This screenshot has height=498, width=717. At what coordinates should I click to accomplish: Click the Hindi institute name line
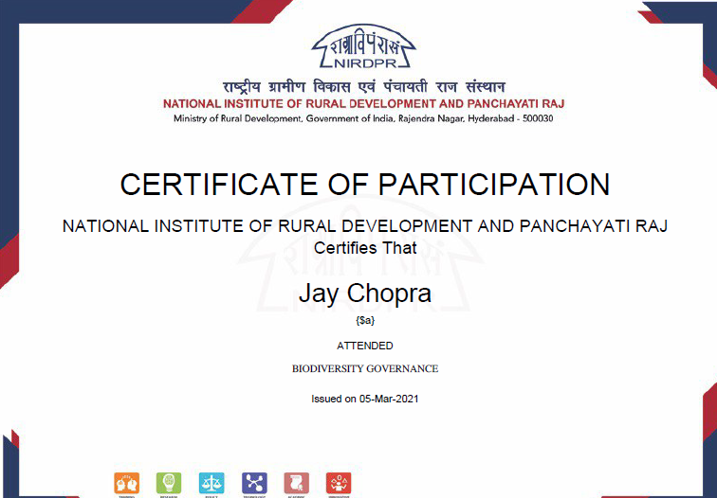[x=364, y=86]
